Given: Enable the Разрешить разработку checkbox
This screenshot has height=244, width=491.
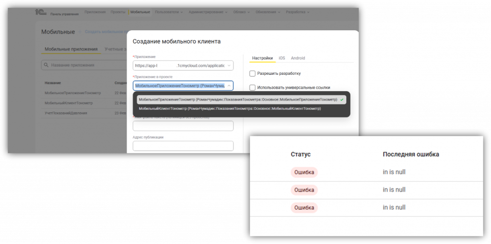Looking at the screenshot, I should pyautogui.click(x=252, y=74).
